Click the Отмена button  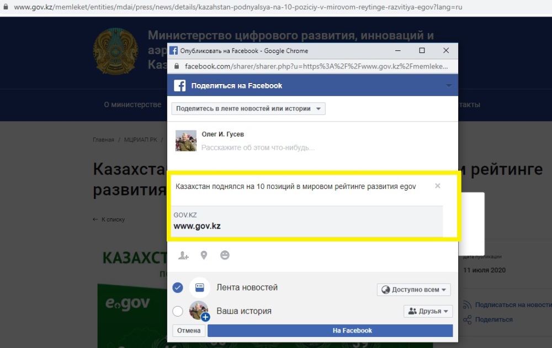[x=189, y=330]
